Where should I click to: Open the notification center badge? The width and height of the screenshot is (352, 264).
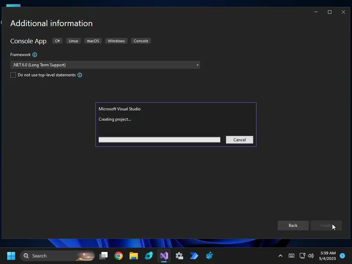tap(342, 255)
